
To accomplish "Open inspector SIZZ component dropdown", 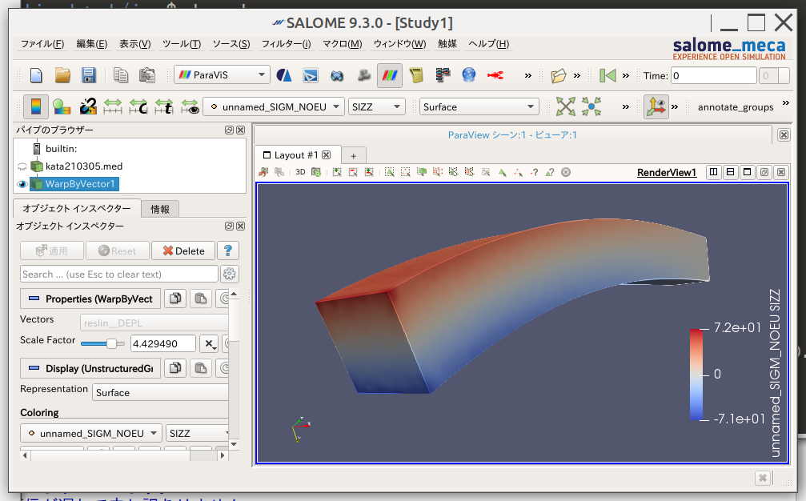I will [198, 433].
